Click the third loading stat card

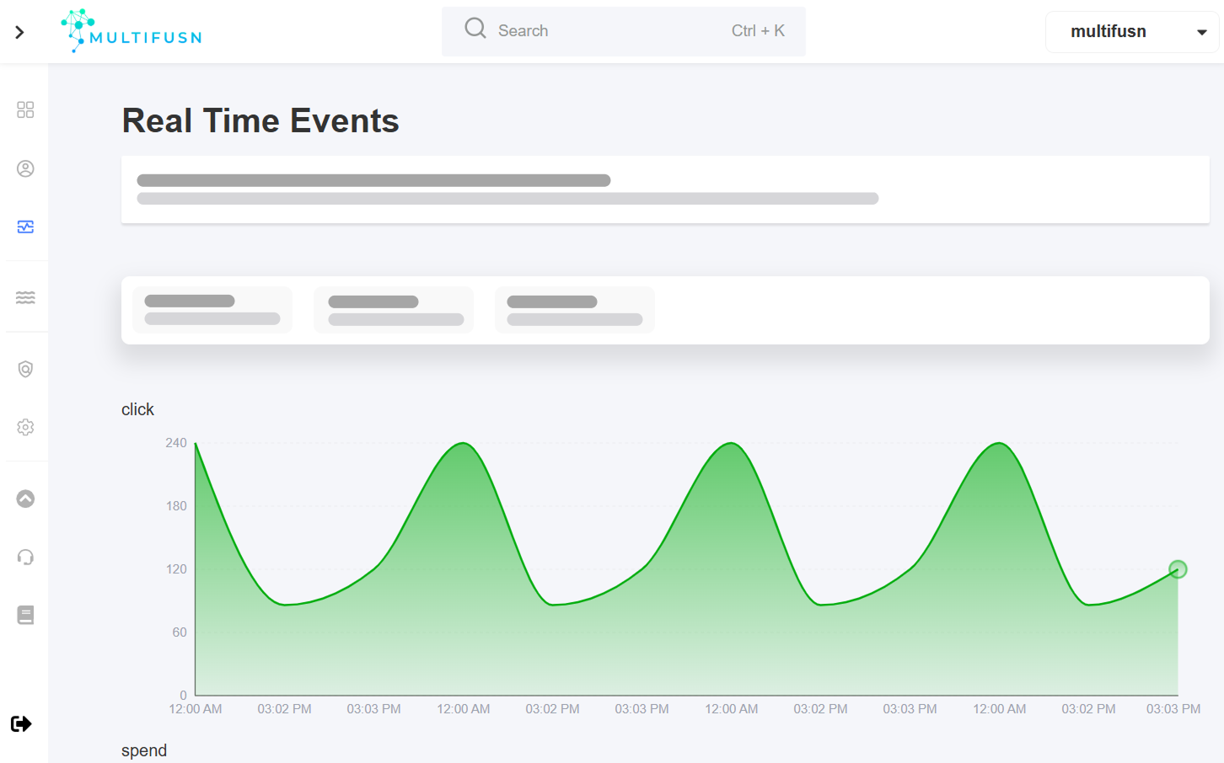click(575, 310)
